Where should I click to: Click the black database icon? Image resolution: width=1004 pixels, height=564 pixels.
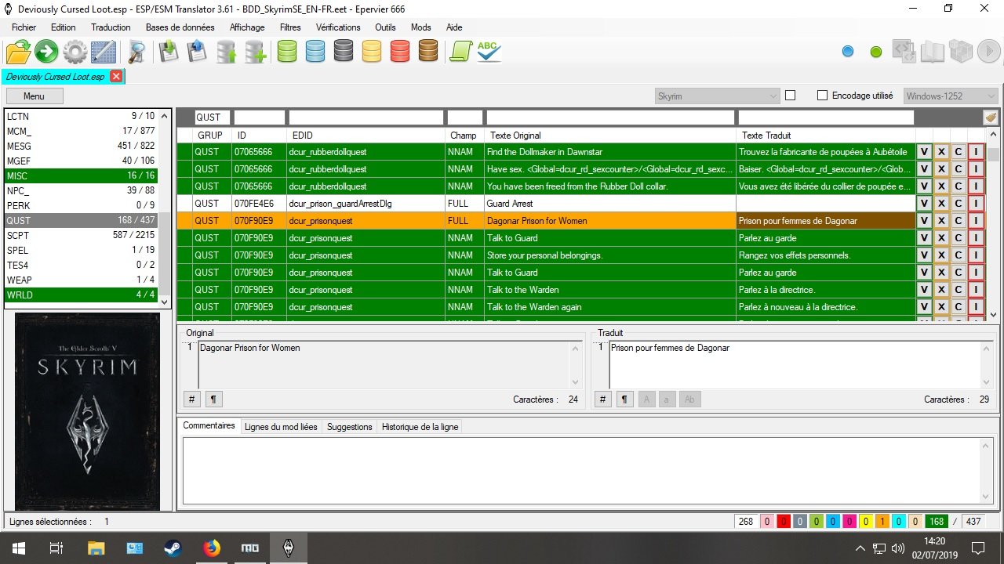(x=343, y=52)
